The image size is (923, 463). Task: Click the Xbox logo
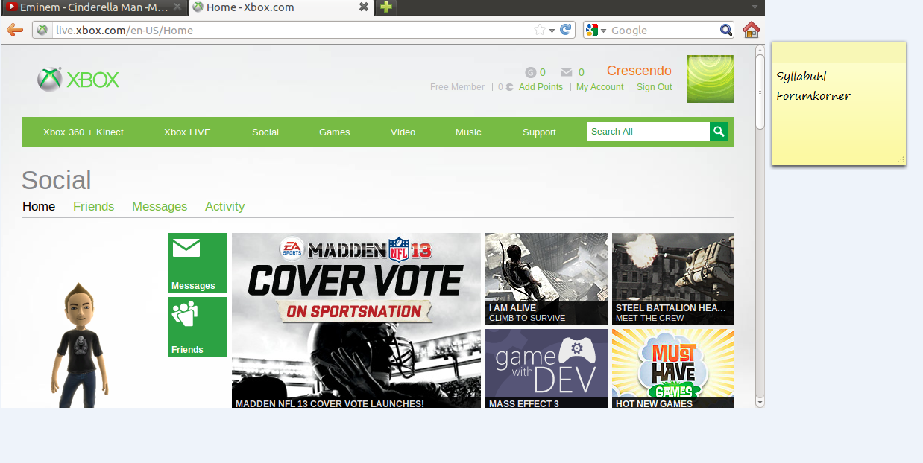coord(78,80)
